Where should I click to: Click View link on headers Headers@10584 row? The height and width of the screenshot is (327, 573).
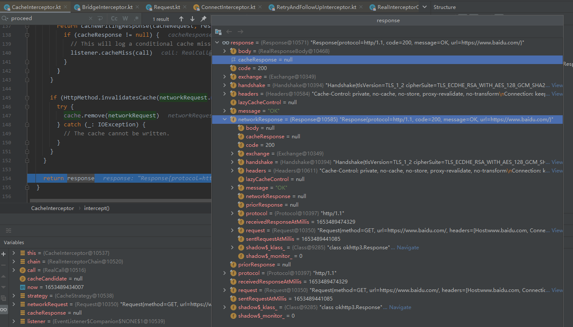(557, 94)
